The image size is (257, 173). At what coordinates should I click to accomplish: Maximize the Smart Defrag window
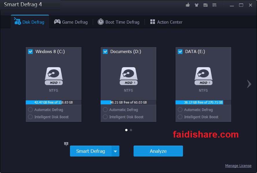click(x=241, y=5)
